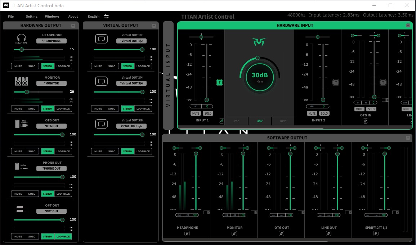
Task: Open the File menu
Action: click(11, 17)
